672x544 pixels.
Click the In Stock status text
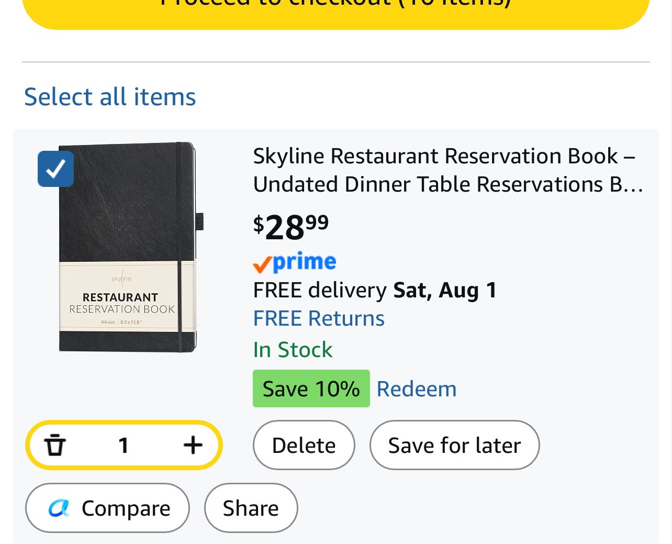[293, 350]
